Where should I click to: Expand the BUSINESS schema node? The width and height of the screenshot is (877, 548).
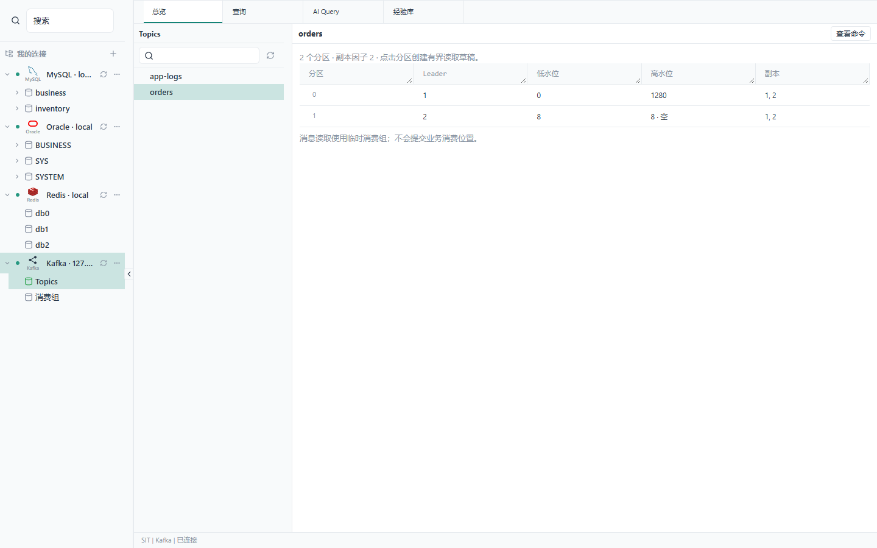tap(17, 145)
